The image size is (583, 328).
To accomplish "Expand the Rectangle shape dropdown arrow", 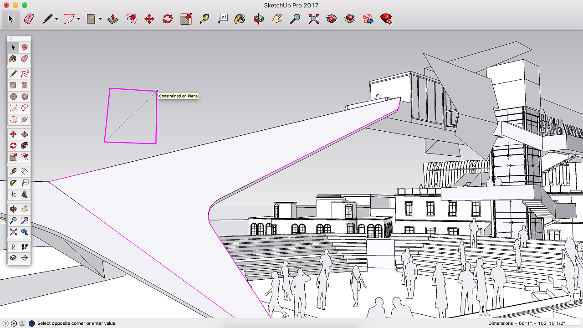I will [x=100, y=19].
